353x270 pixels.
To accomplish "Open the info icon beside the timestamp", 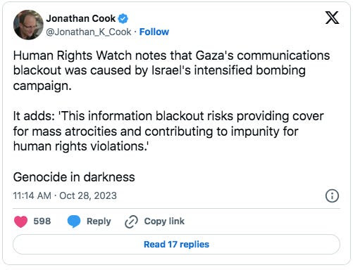I will click(332, 195).
